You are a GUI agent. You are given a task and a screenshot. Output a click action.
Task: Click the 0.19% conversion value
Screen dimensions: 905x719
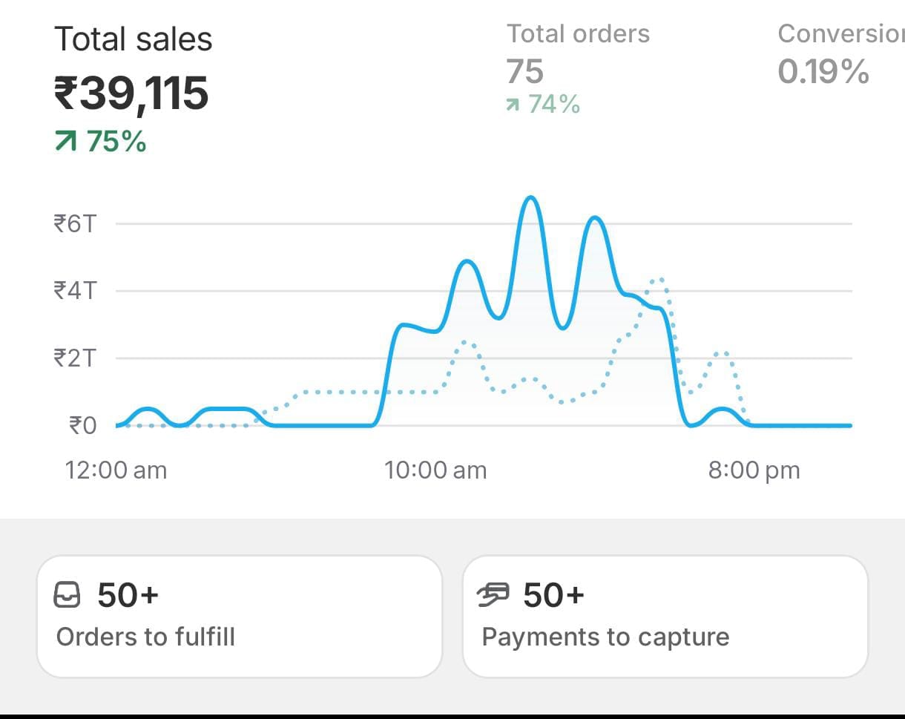823,72
